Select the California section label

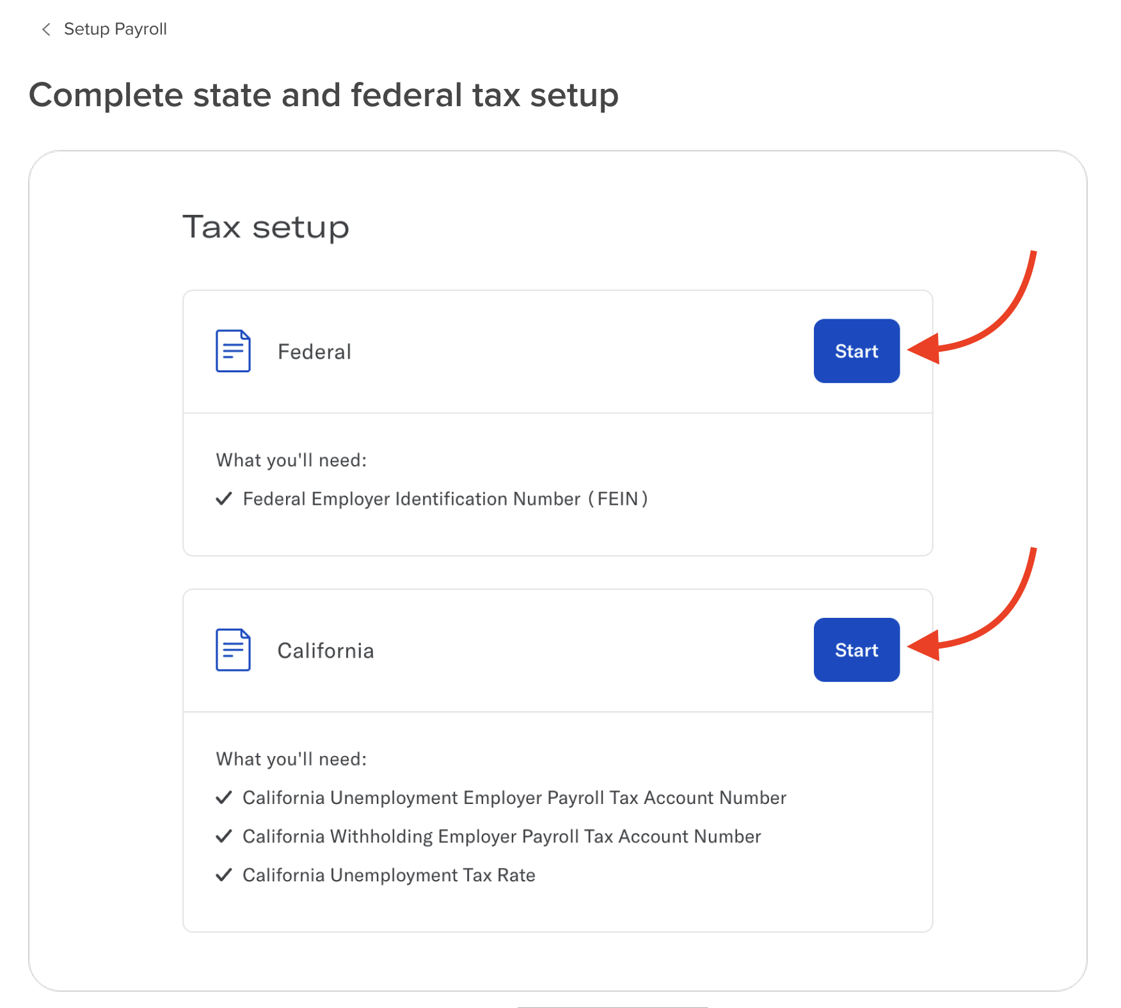point(326,650)
